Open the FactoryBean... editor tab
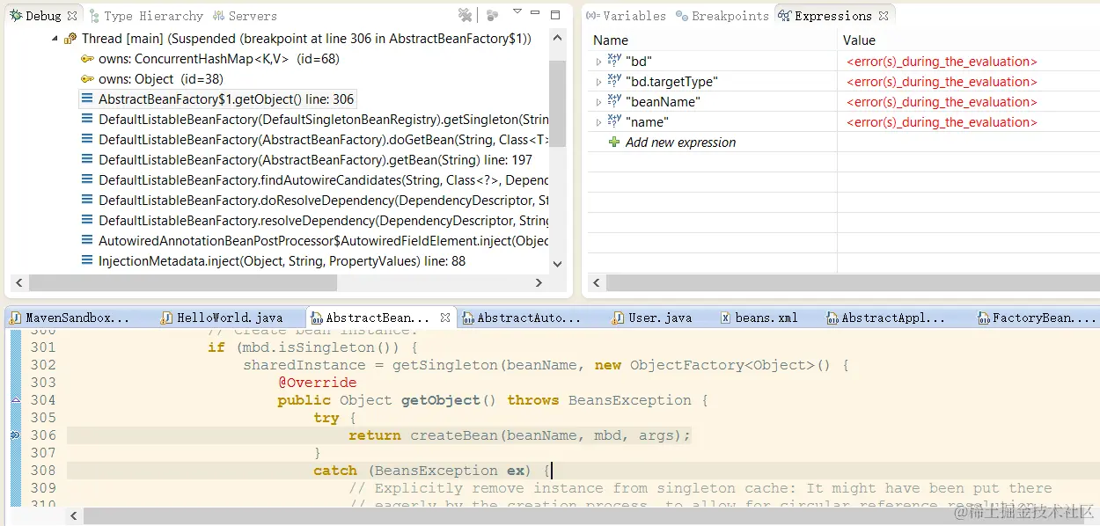This screenshot has width=1100, height=526. (1036, 318)
